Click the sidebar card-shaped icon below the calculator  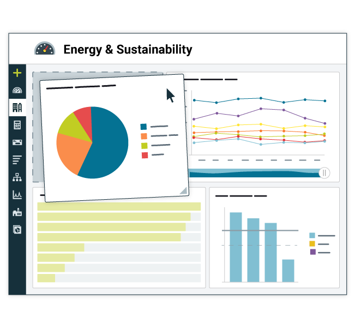point(17,142)
